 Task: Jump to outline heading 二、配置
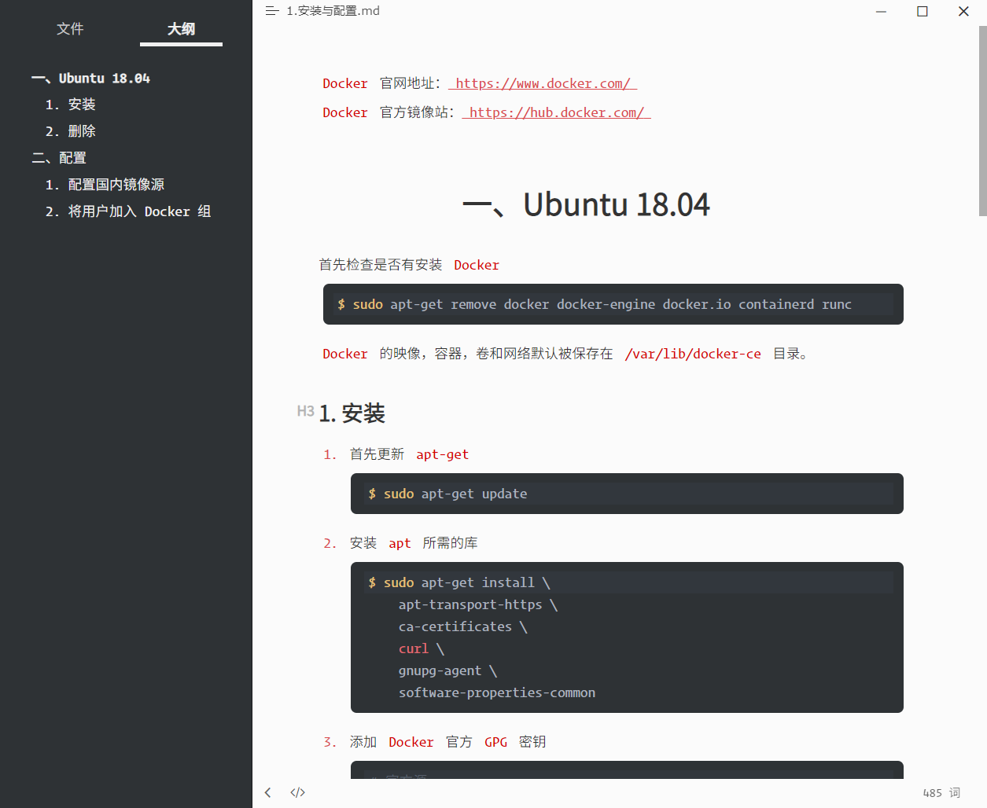pyautogui.click(x=59, y=158)
